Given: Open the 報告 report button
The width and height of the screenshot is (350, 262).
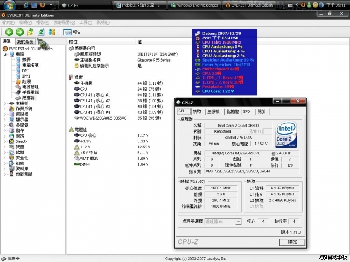Looking at the screenshot, I should (x=72, y=32).
